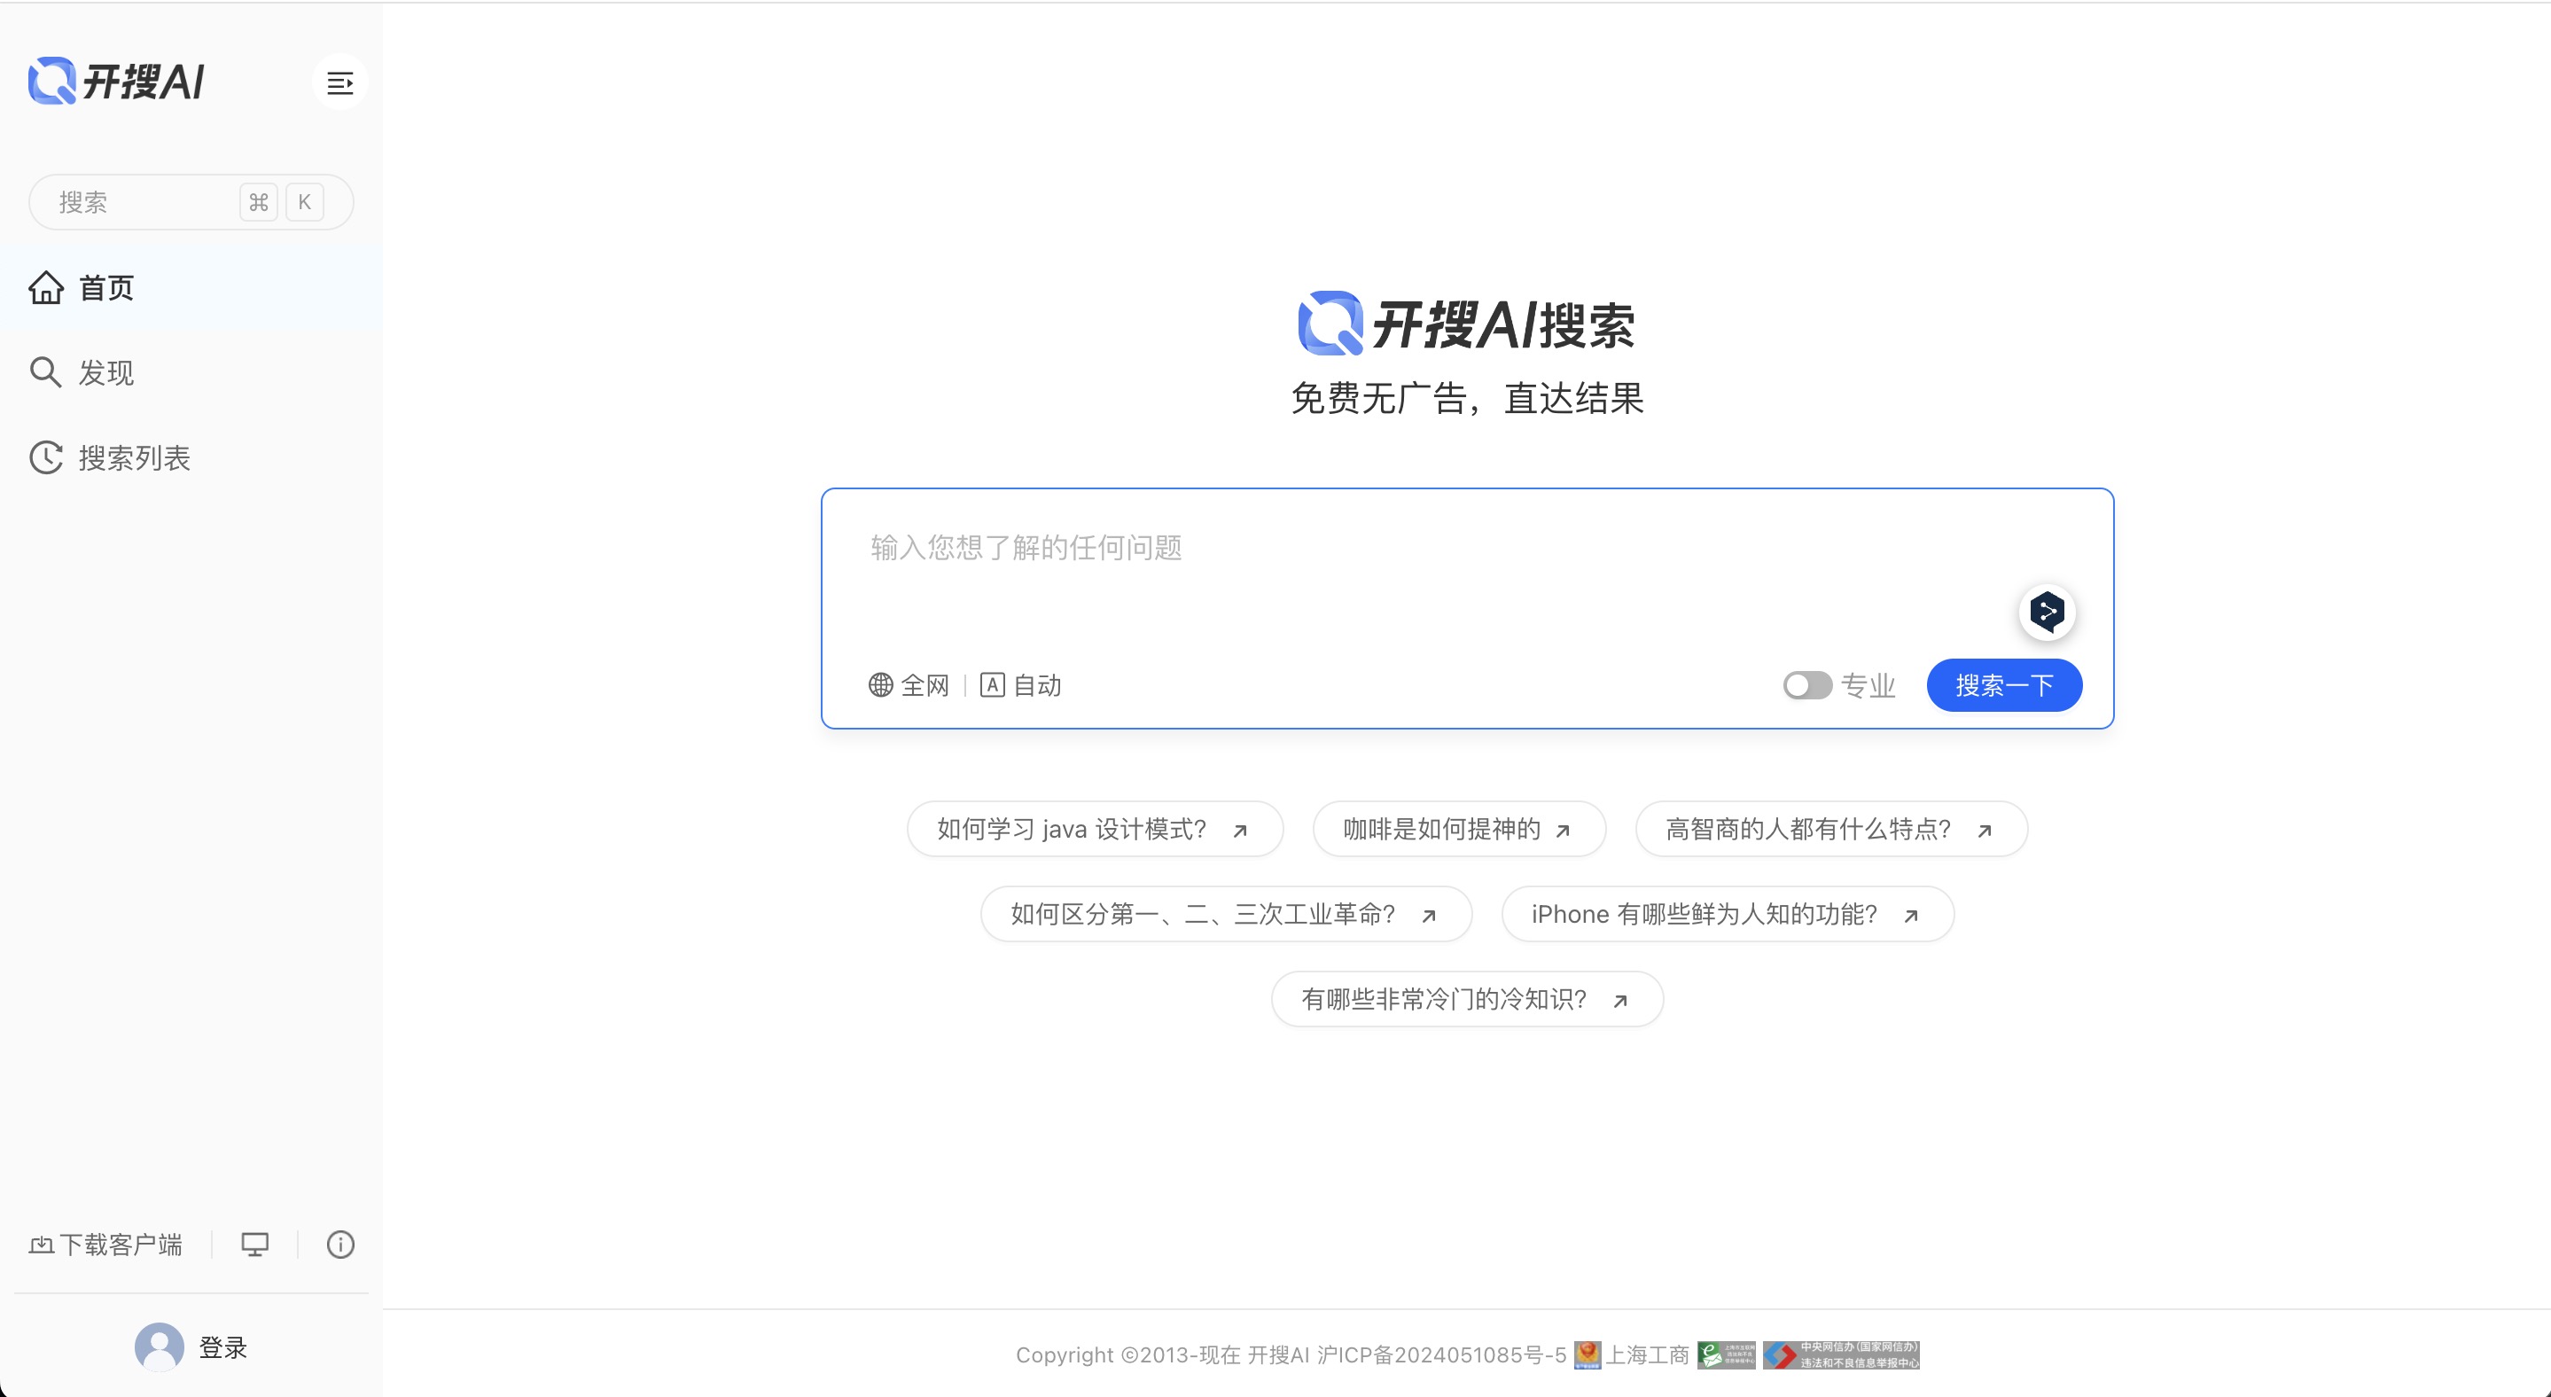
Task: Click the 上海工商 footer link
Action: [1647, 1354]
